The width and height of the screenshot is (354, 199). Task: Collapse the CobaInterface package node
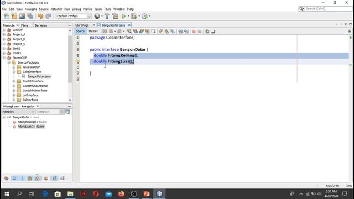tap(14, 72)
